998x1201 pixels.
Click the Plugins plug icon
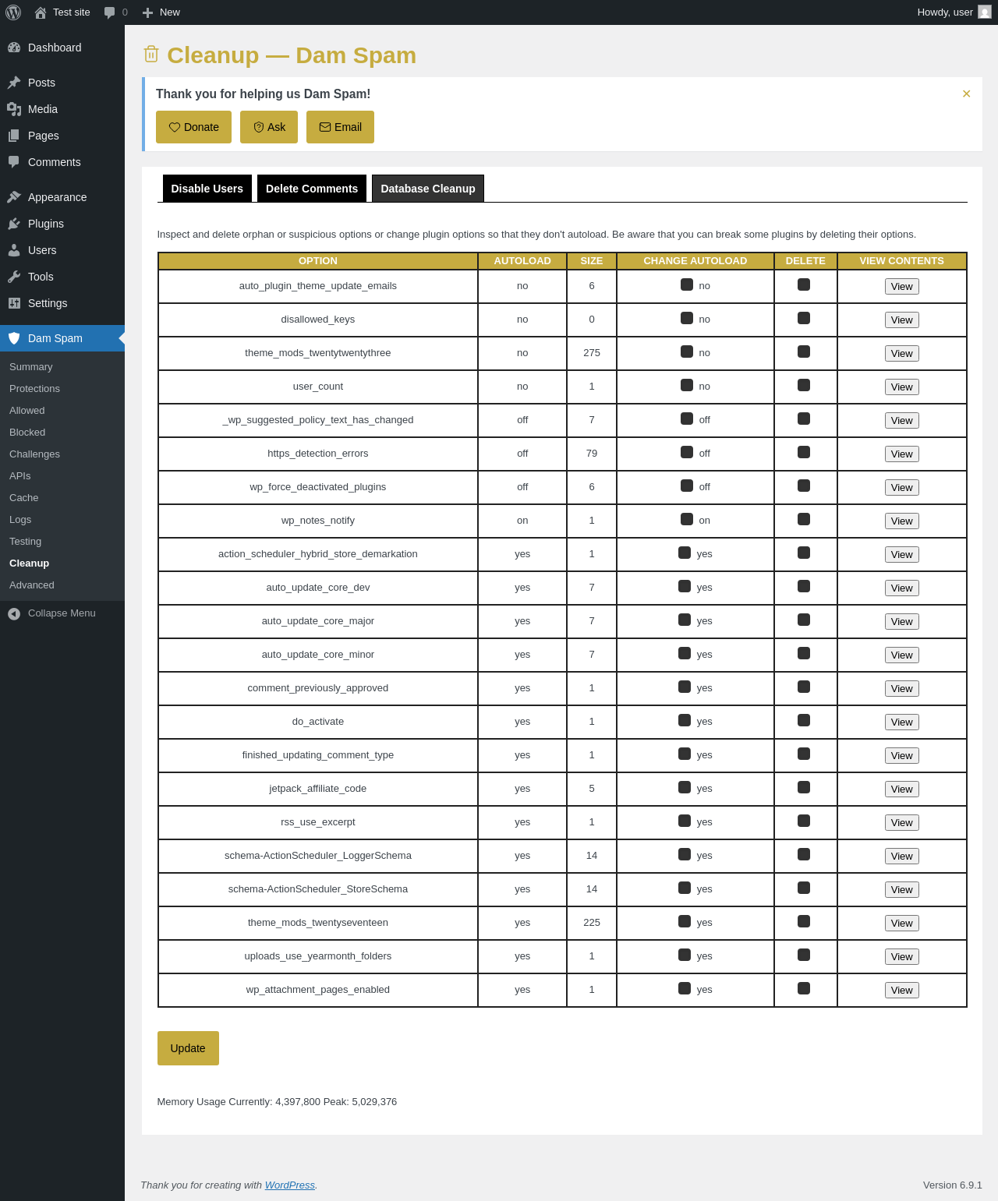click(14, 224)
